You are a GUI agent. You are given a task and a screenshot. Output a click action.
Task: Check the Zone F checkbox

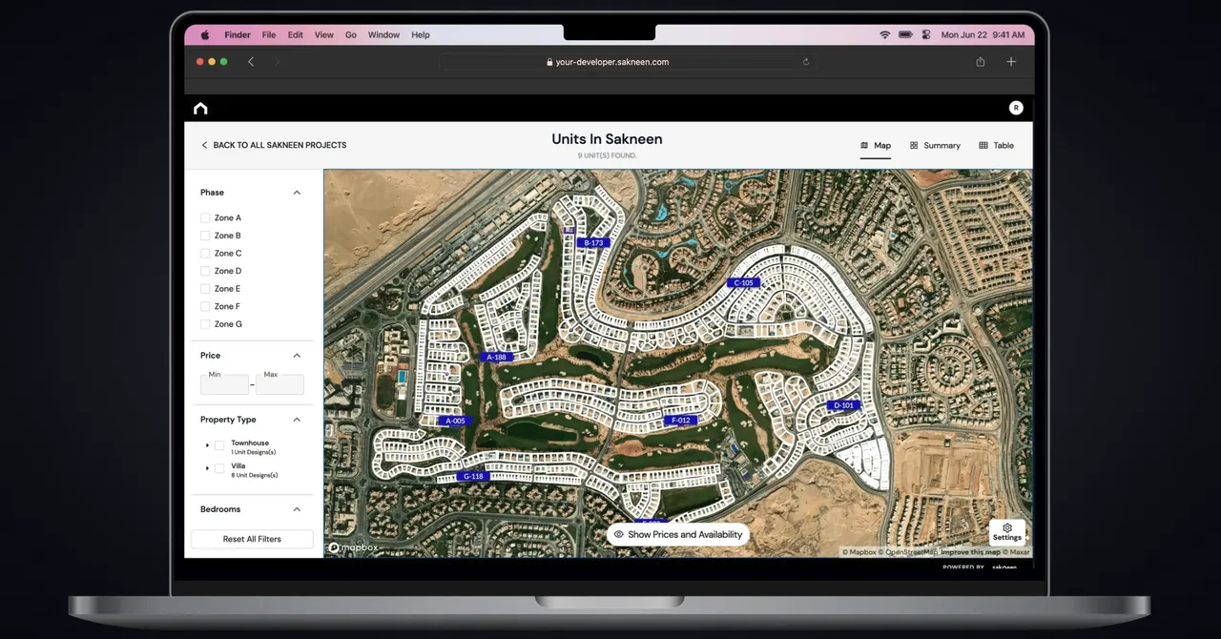205,306
